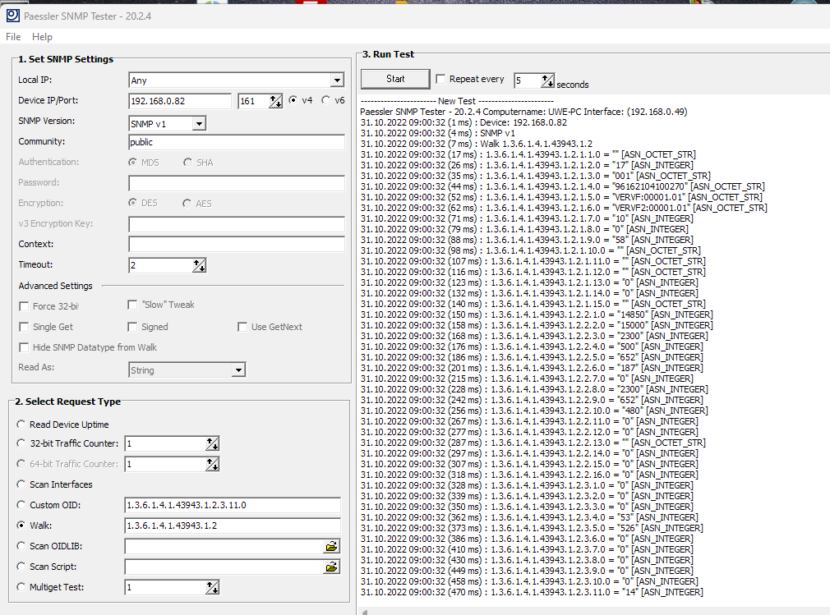Click the Custom OID text field
Screen dimensions: 830x615
tap(233, 505)
